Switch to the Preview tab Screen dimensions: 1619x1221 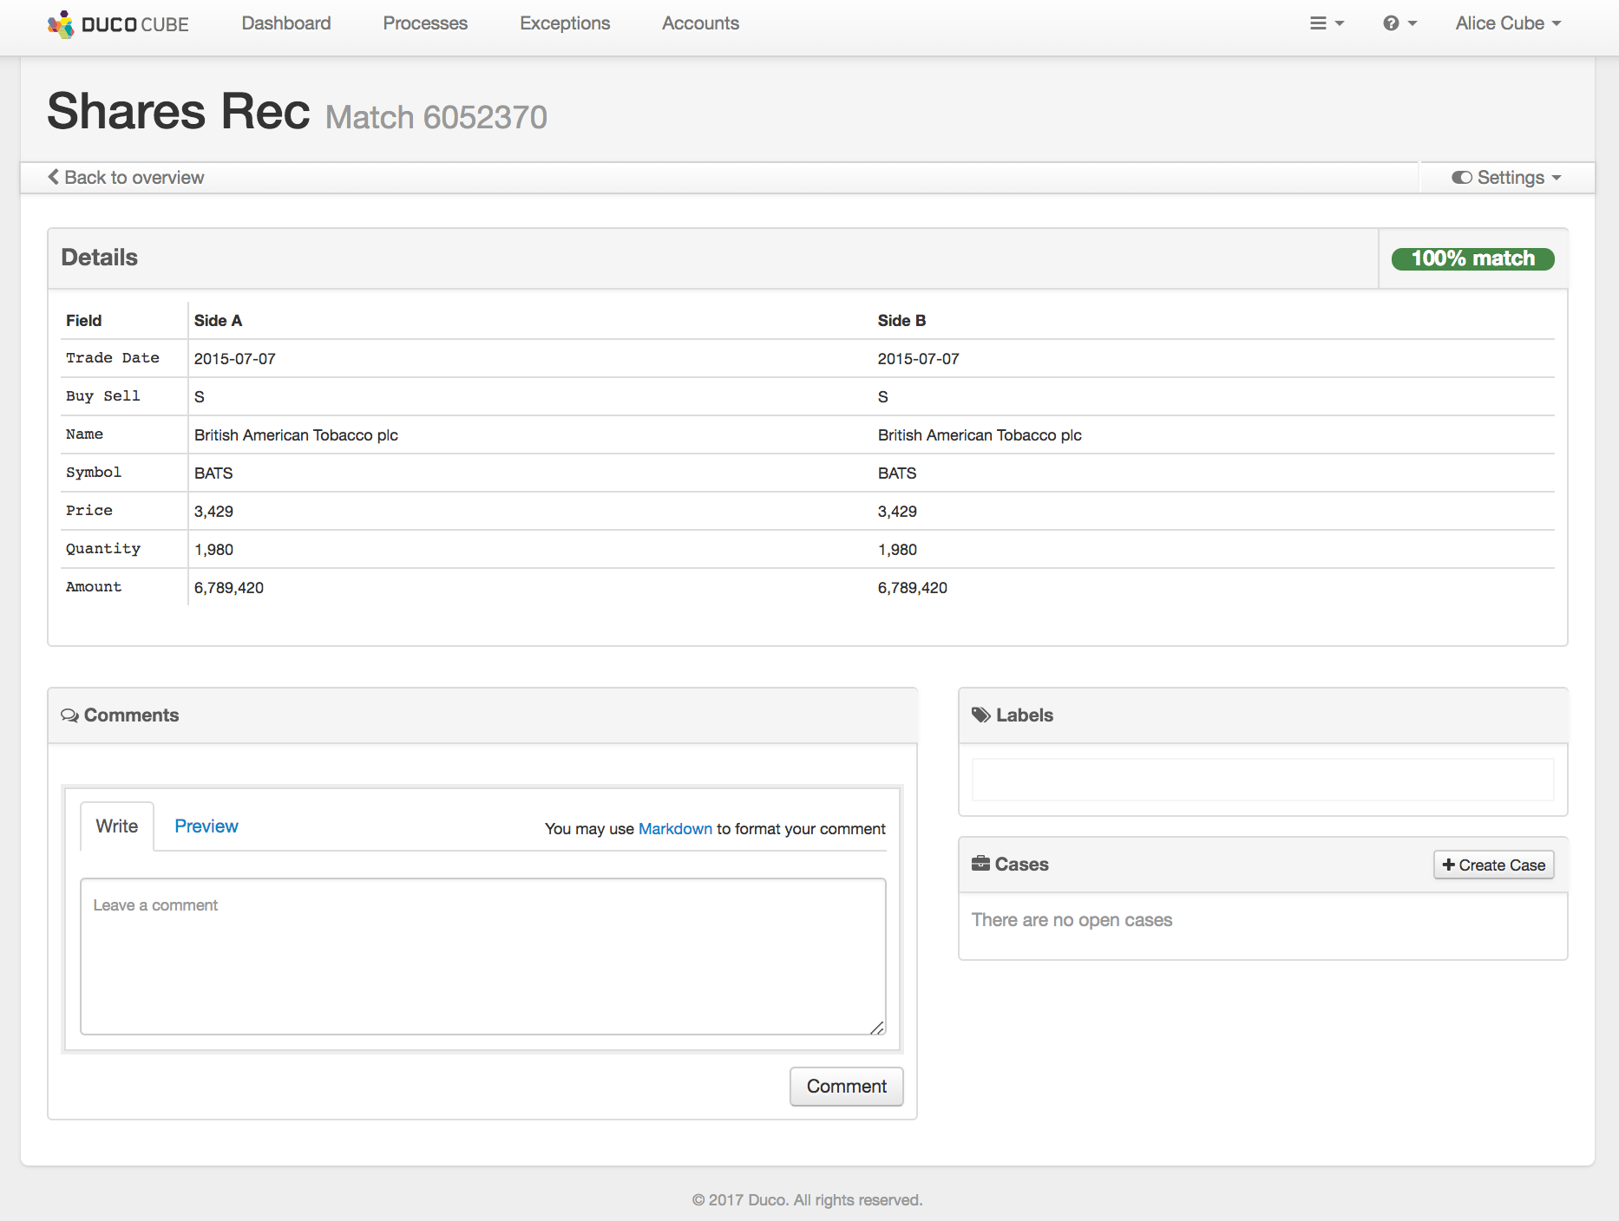206,826
